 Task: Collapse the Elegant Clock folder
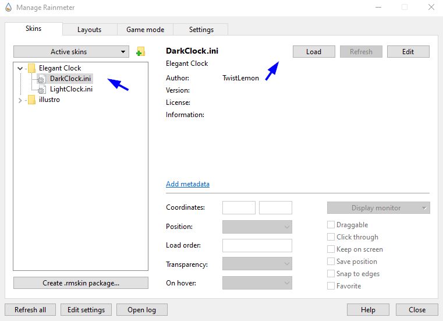click(20, 68)
